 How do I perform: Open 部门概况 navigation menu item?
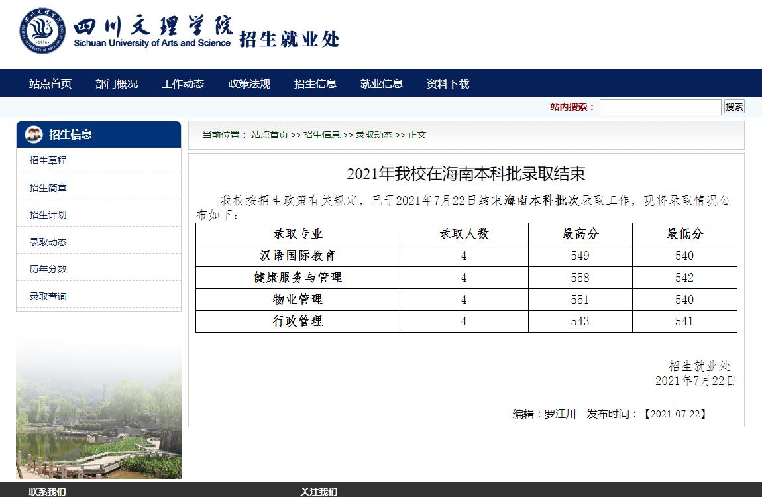coord(117,83)
